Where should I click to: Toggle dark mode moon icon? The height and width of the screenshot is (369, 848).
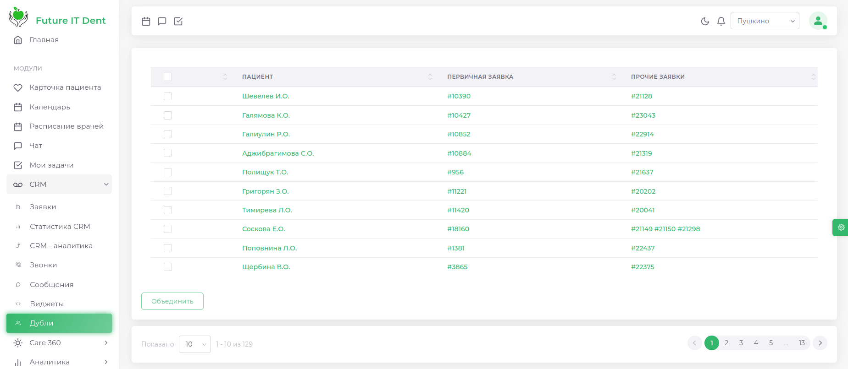click(x=705, y=21)
